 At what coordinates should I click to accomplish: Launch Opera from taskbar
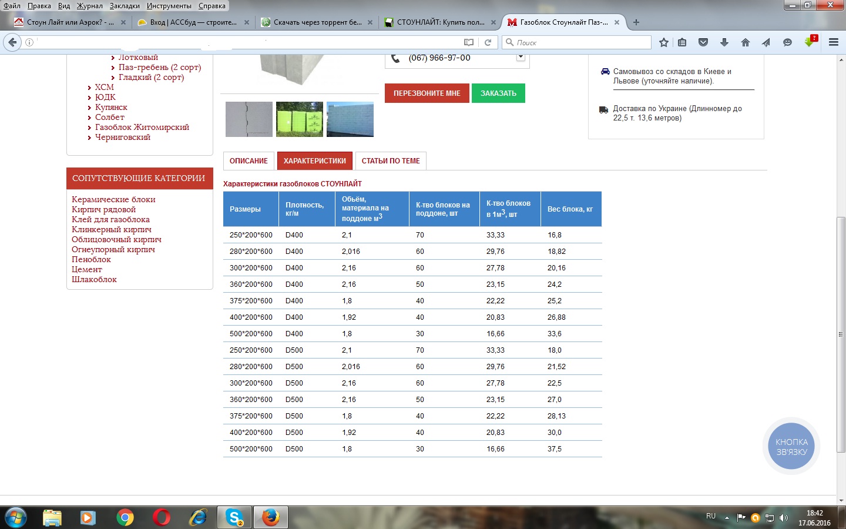click(162, 518)
